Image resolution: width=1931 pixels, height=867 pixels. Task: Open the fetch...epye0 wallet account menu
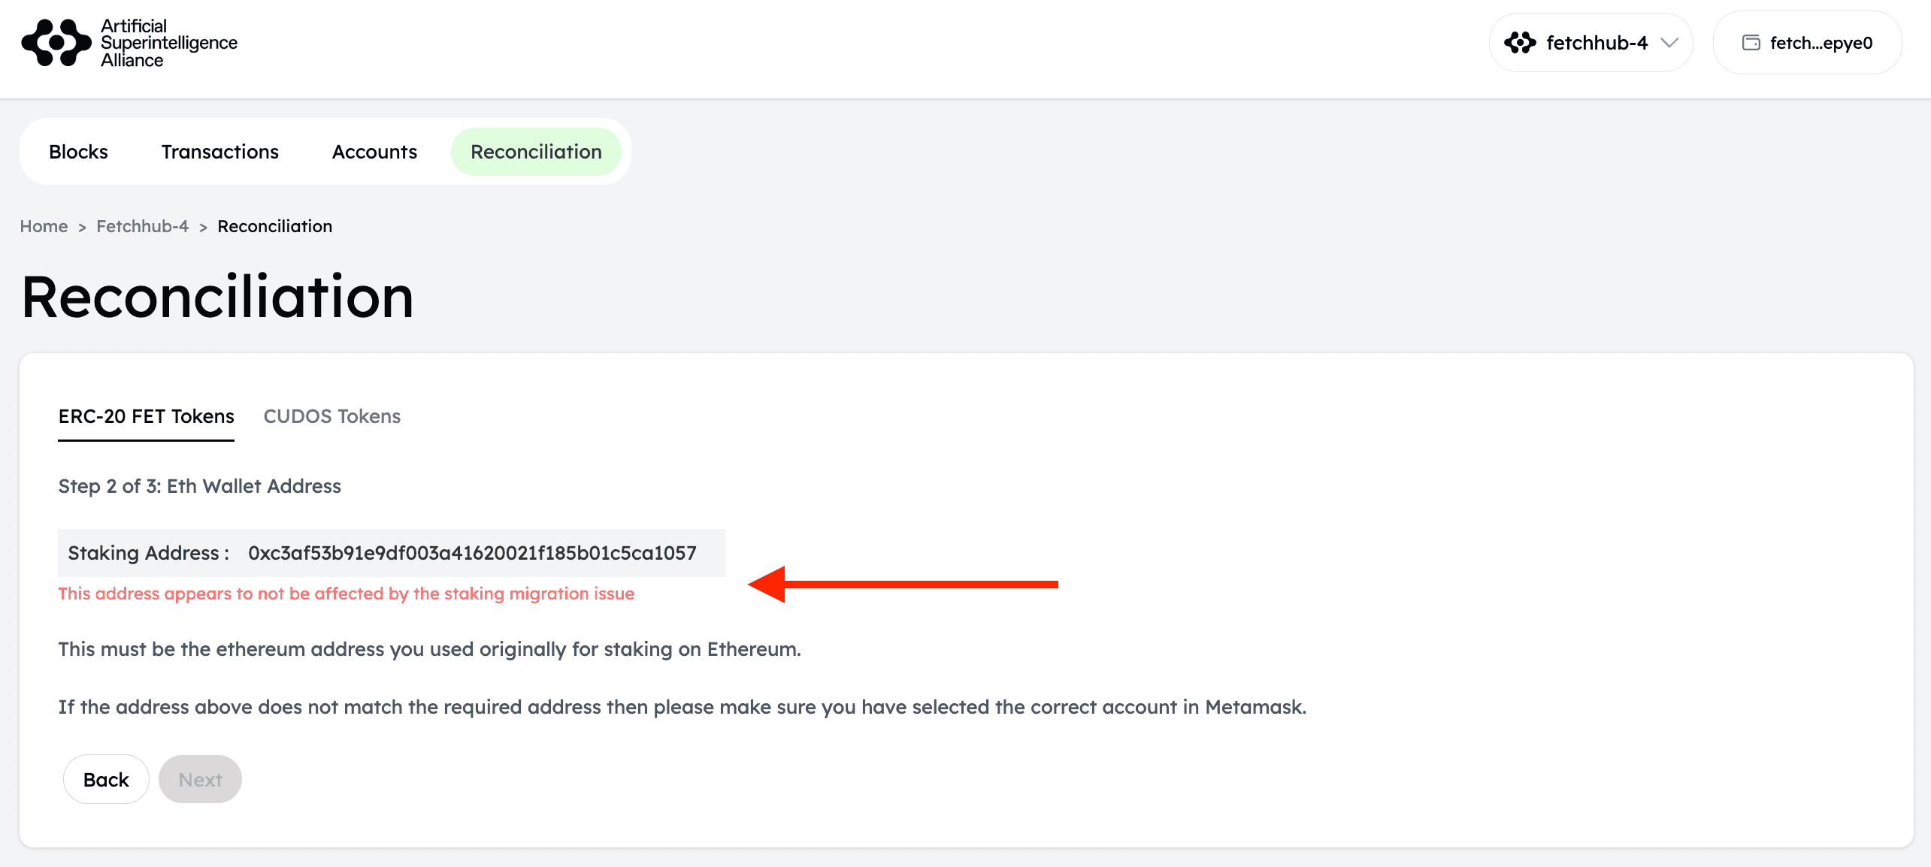[1807, 43]
